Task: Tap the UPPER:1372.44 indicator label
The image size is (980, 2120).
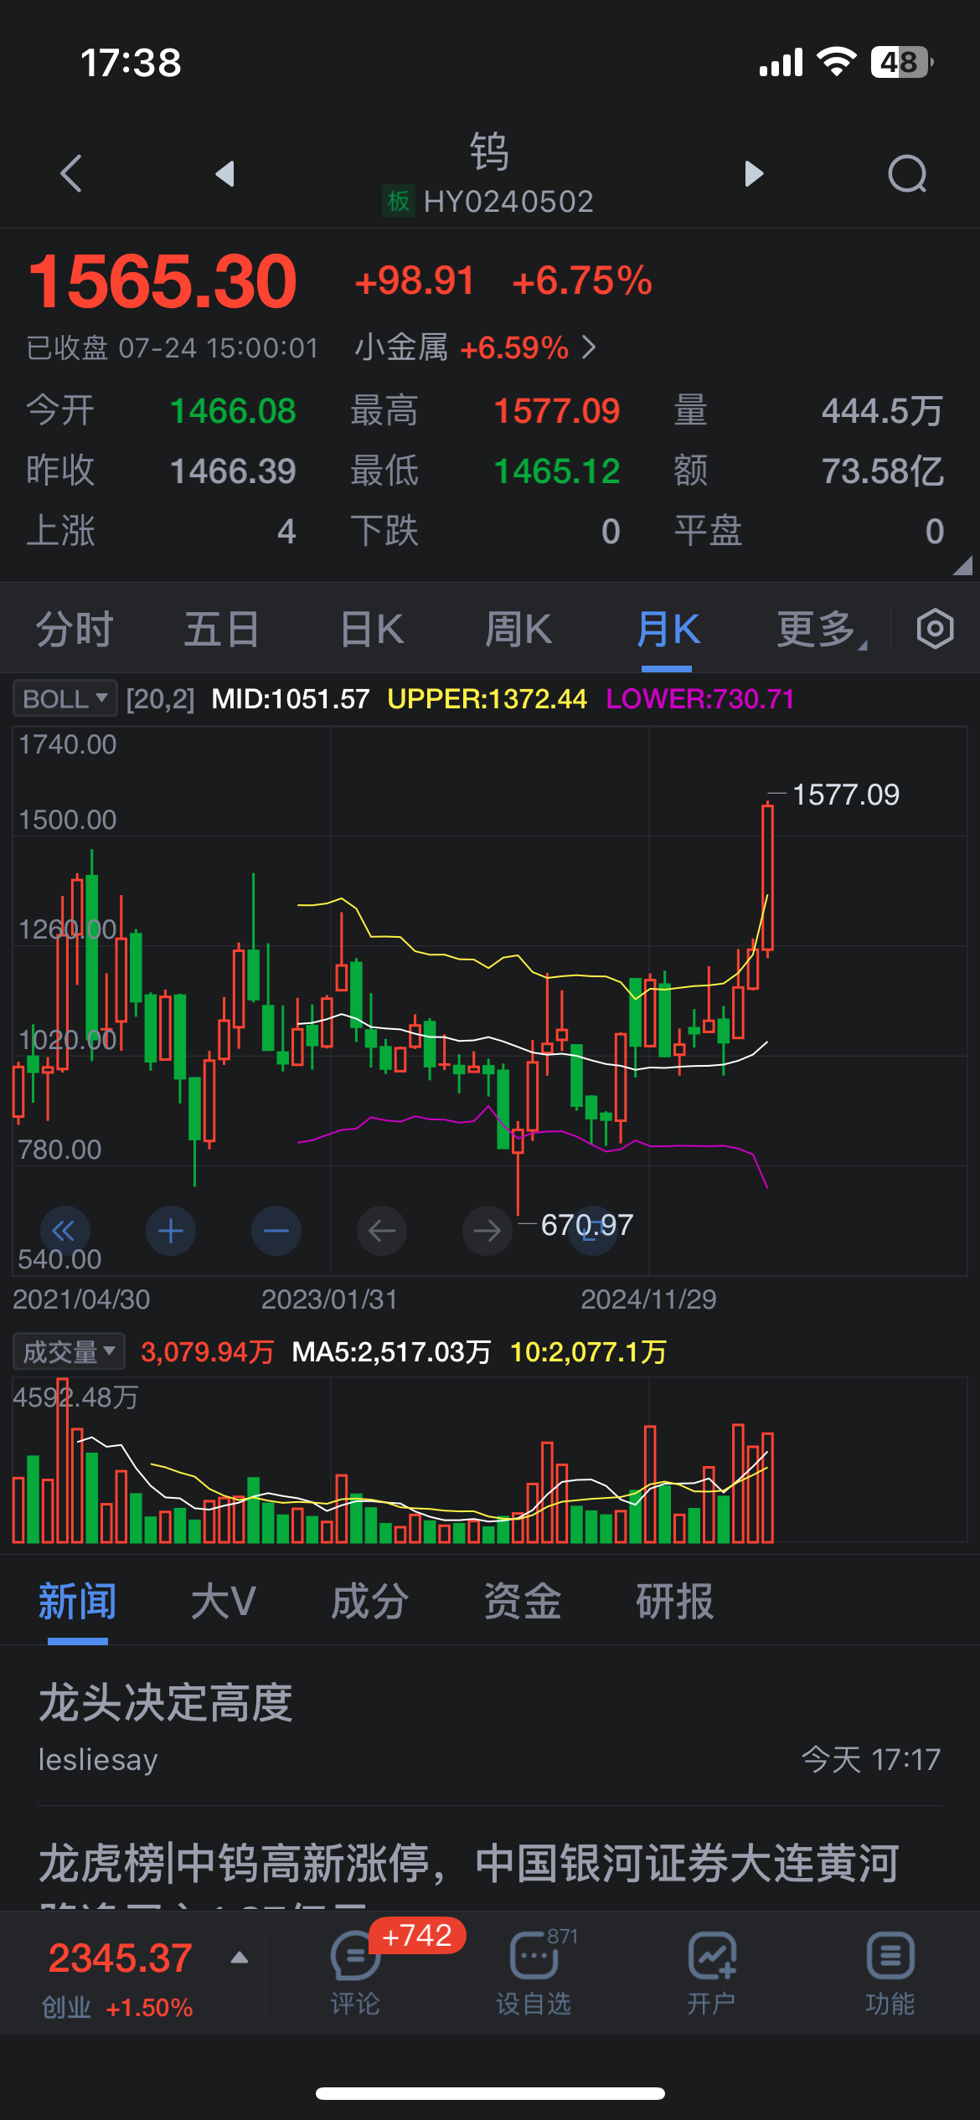Action: coord(487,698)
